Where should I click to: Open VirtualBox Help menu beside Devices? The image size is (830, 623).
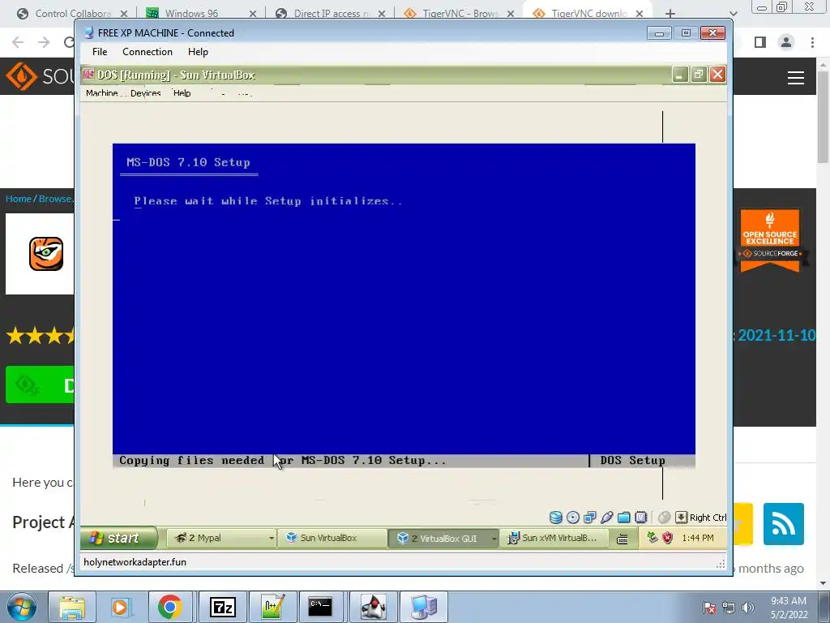click(182, 93)
